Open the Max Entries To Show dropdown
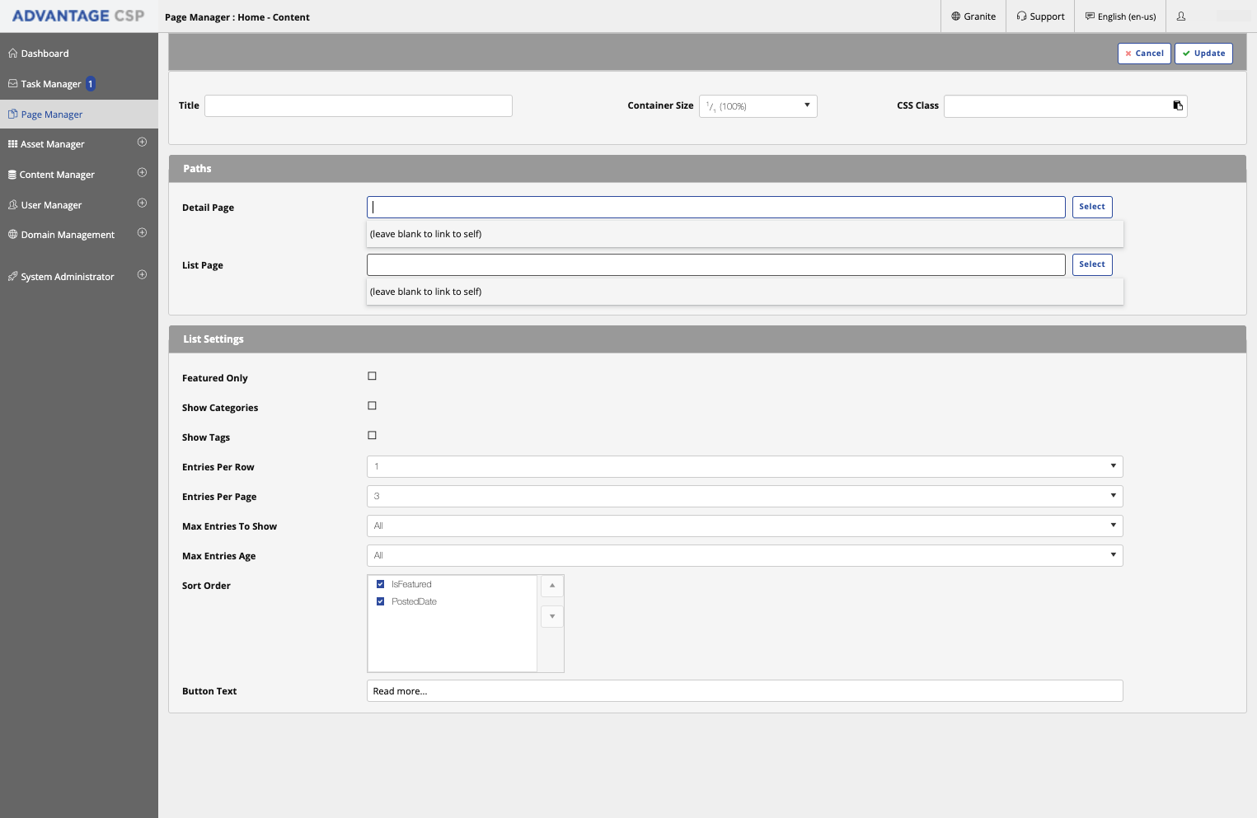Viewport: 1257px width, 818px height. coord(745,526)
